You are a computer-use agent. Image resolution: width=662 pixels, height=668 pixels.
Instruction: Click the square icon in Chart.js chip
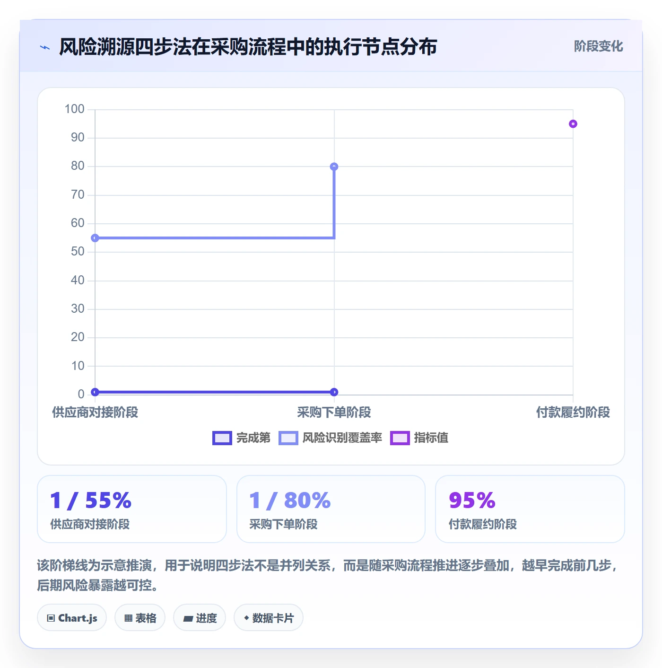click(51, 618)
